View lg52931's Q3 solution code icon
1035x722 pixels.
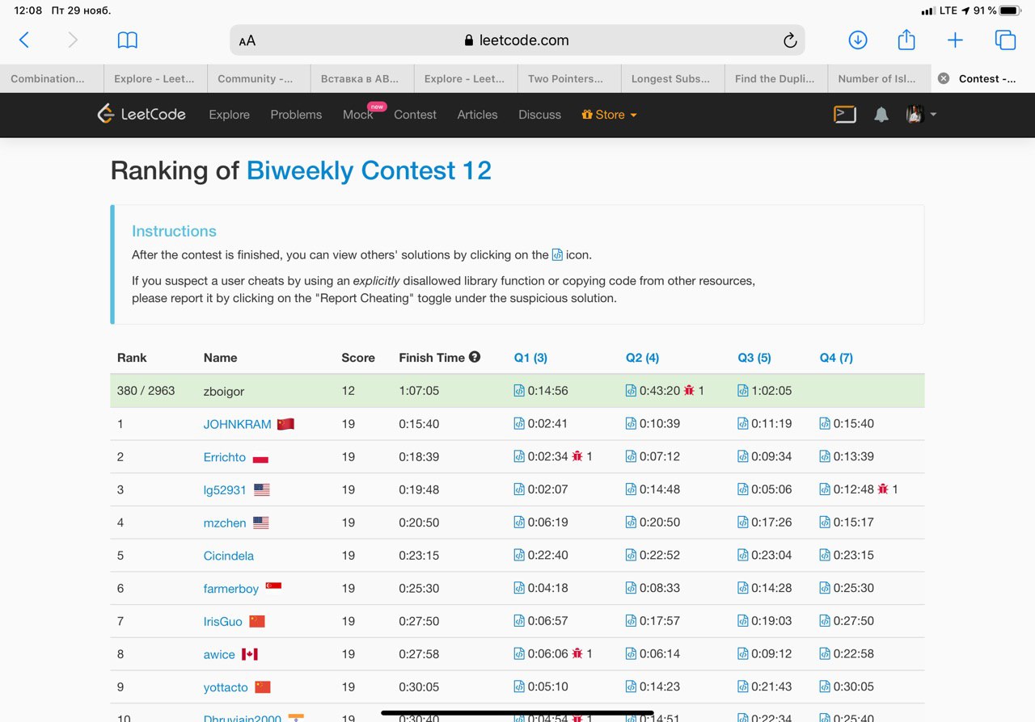pyautogui.click(x=743, y=489)
